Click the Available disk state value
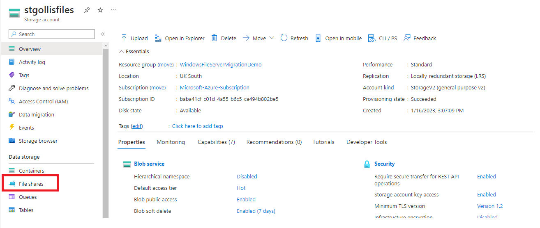 (191, 111)
